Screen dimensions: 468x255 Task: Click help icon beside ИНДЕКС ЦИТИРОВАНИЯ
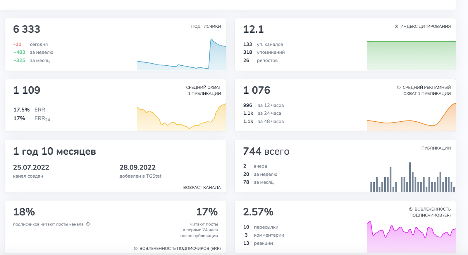click(x=396, y=27)
